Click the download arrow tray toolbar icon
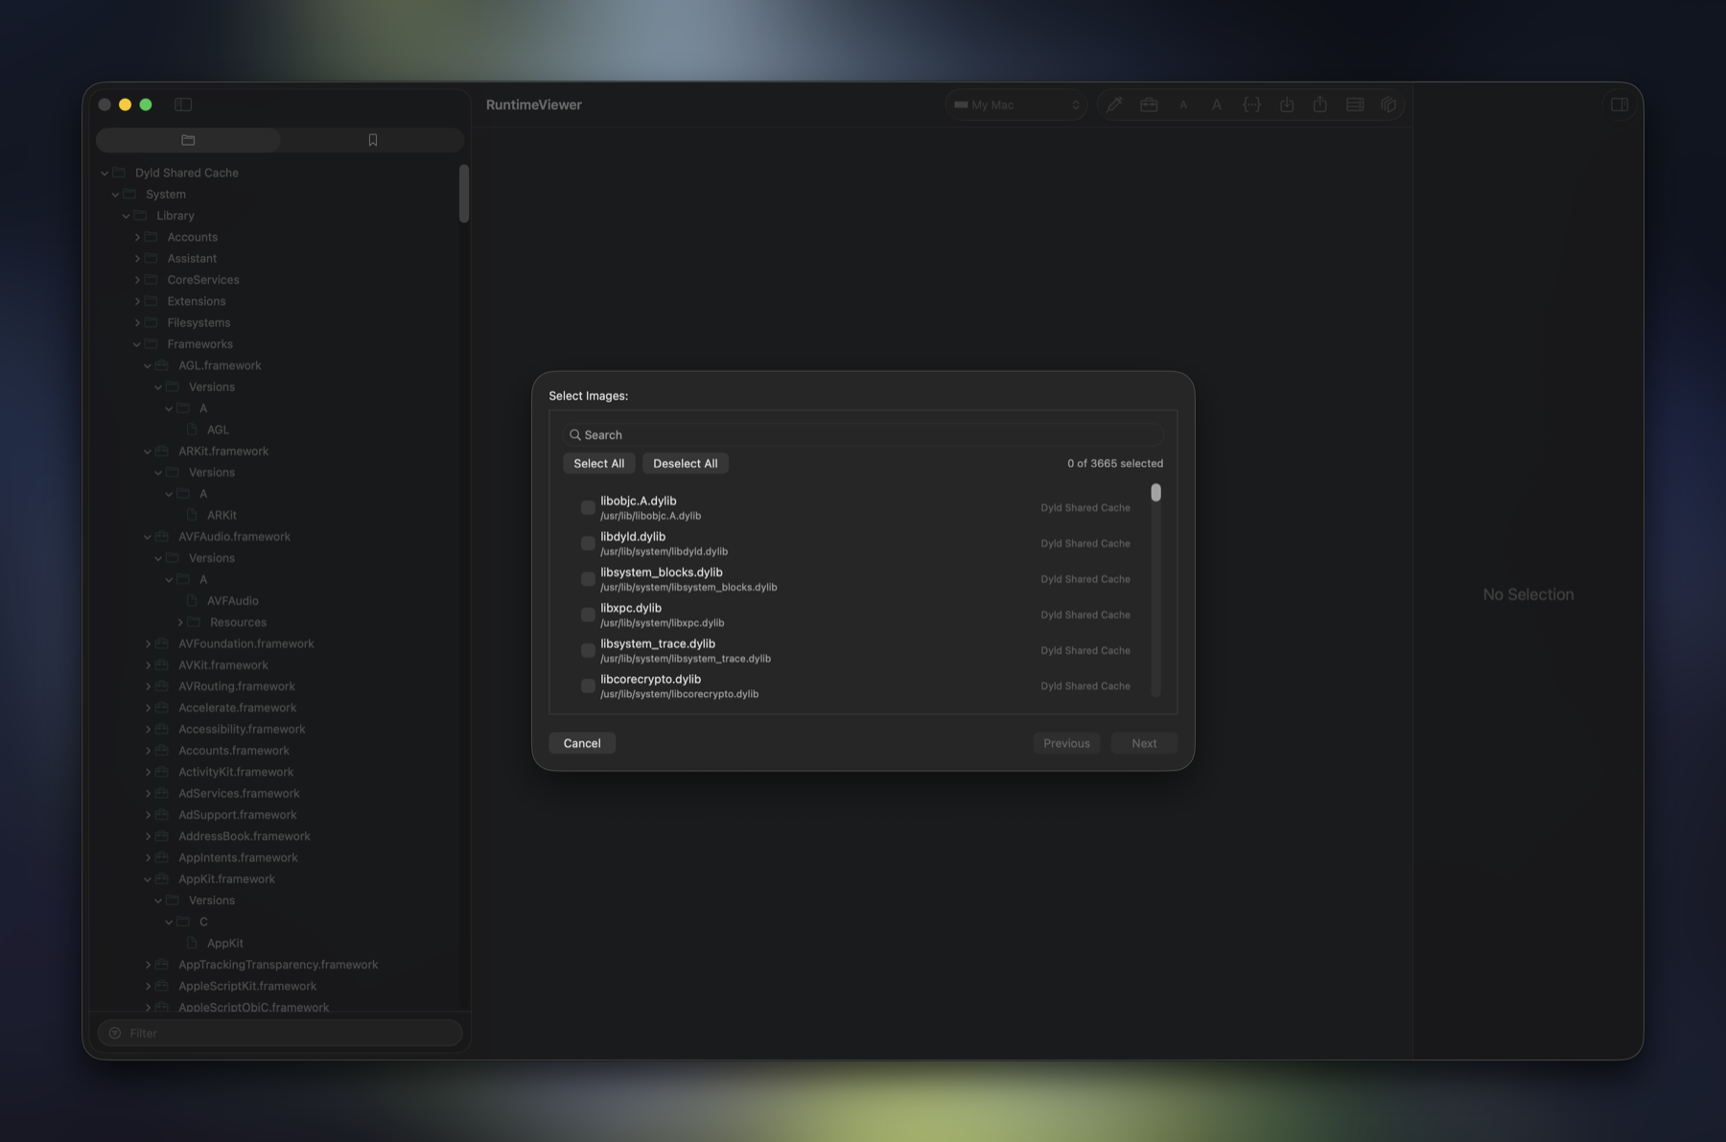This screenshot has height=1142, width=1726. click(x=1286, y=105)
